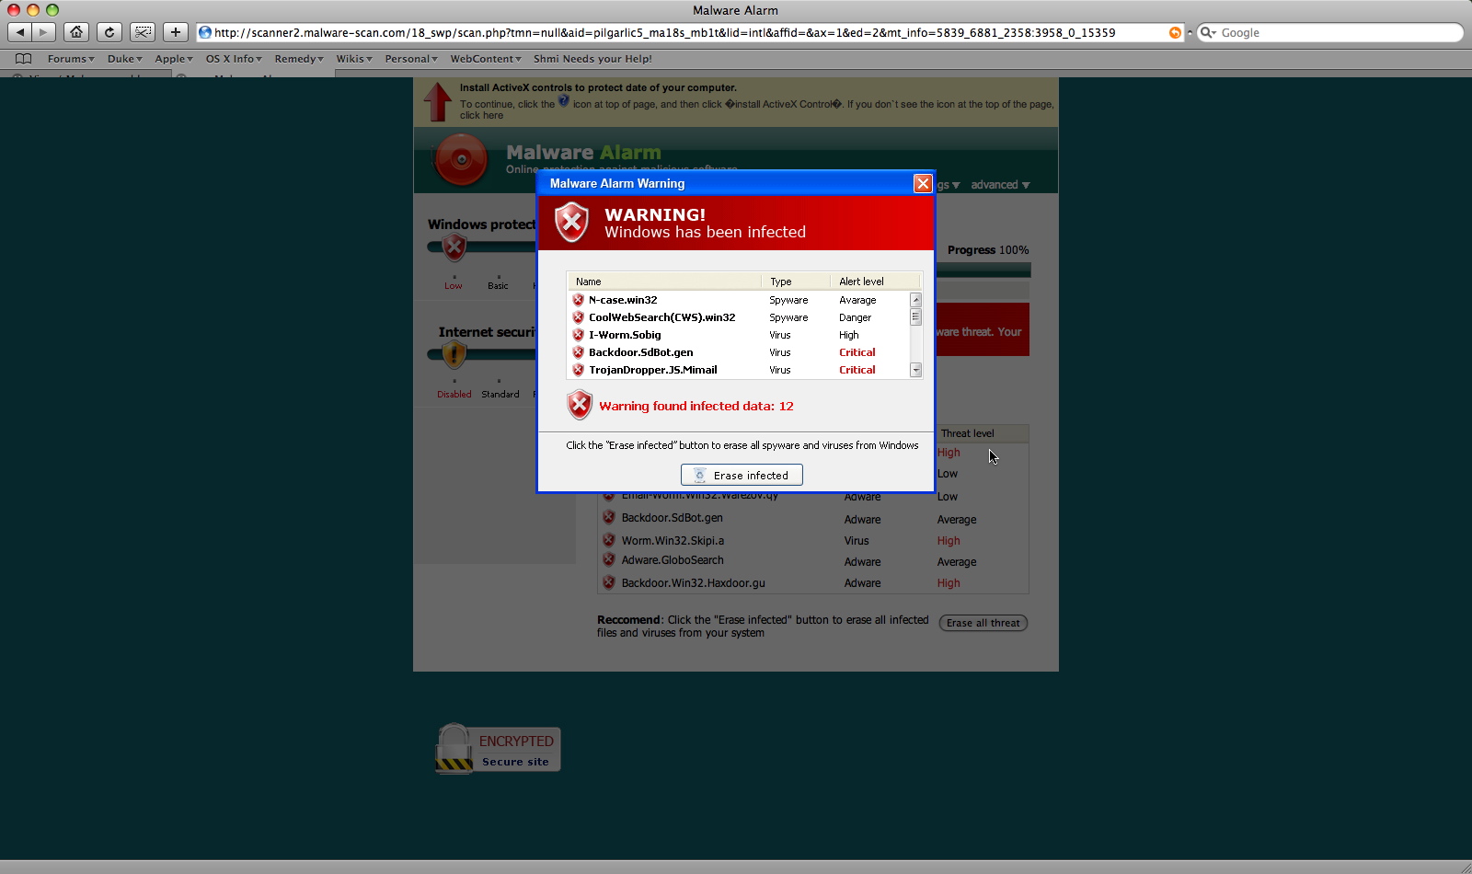This screenshot has width=1472, height=874.
Task: Click the orange SnapBack arrow in the address bar
Action: [x=1175, y=32]
